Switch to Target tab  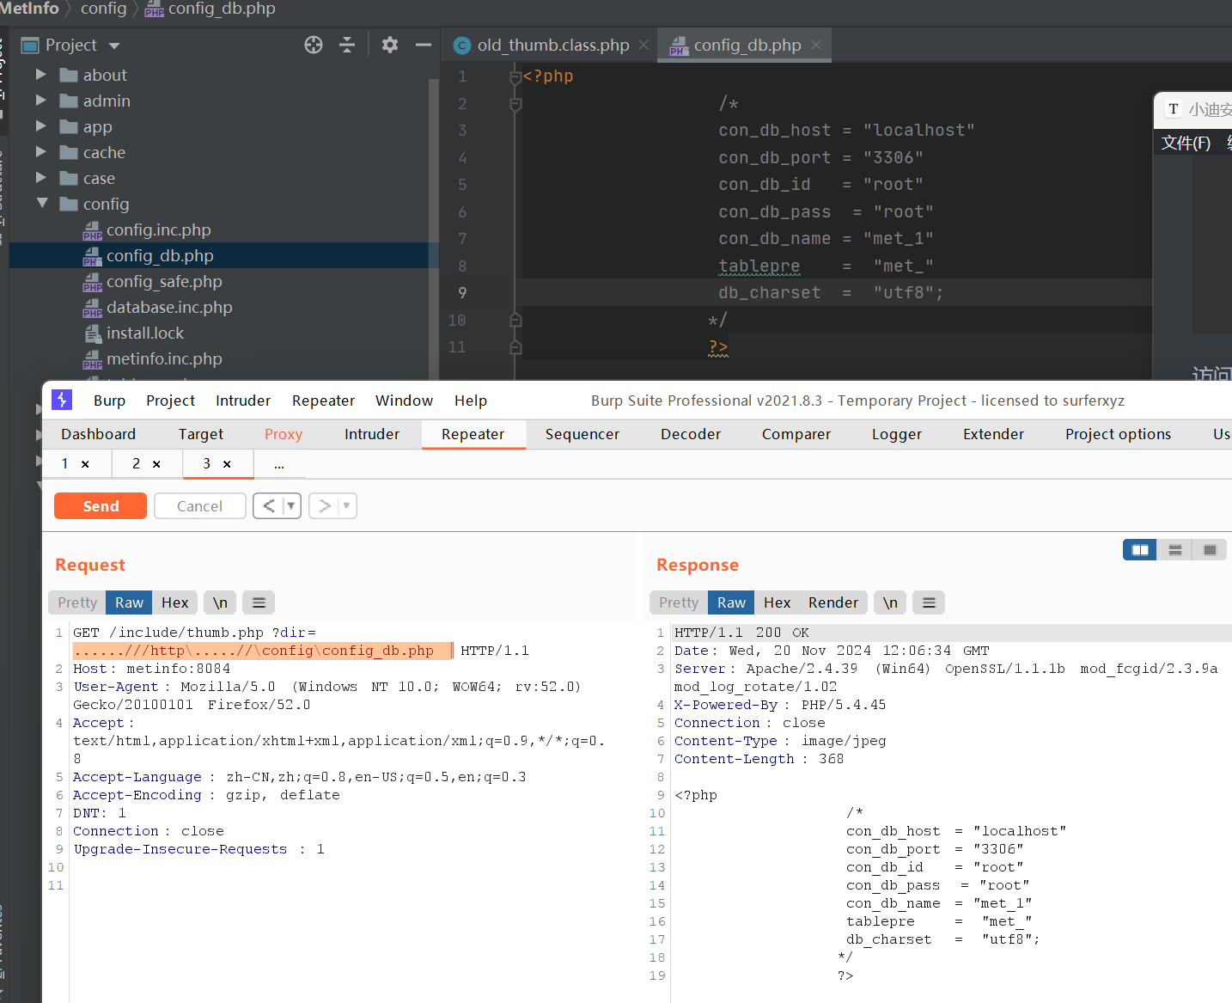point(201,434)
